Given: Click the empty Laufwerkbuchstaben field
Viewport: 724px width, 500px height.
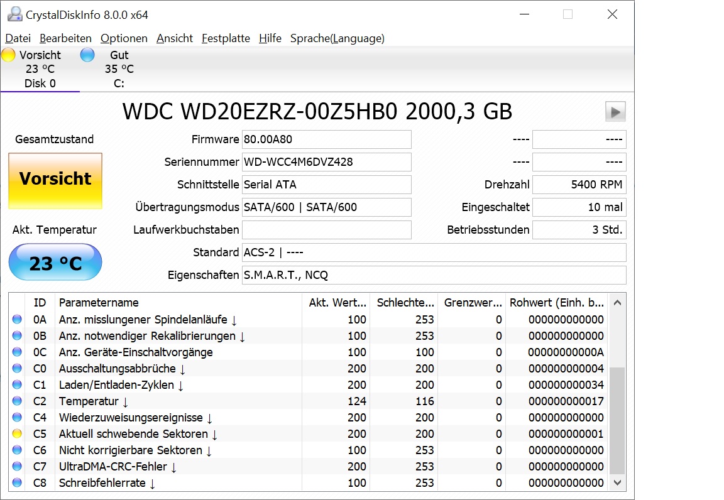Looking at the screenshot, I should 326,230.
